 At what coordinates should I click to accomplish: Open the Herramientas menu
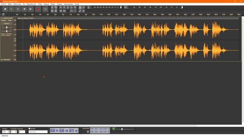tap(68, 4)
